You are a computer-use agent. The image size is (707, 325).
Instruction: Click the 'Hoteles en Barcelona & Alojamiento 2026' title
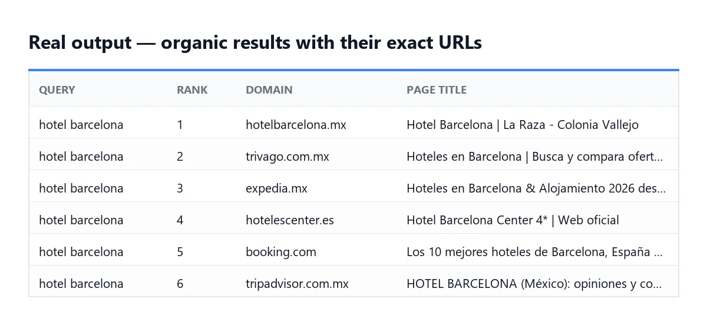[536, 188]
